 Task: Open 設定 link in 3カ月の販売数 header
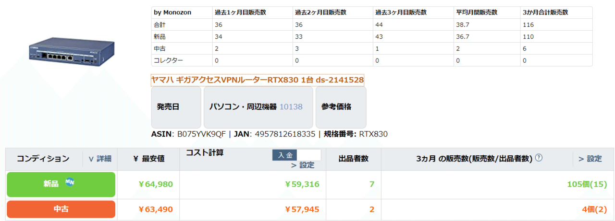coord(590,159)
